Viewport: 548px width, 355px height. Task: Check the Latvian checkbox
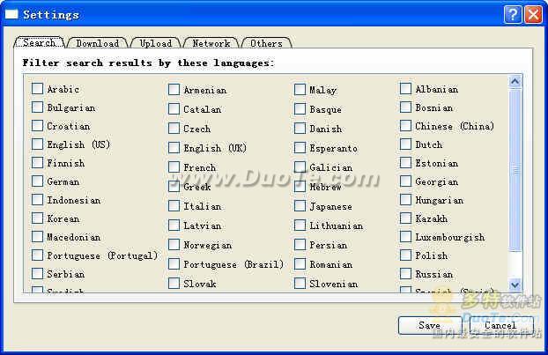pos(174,225)
